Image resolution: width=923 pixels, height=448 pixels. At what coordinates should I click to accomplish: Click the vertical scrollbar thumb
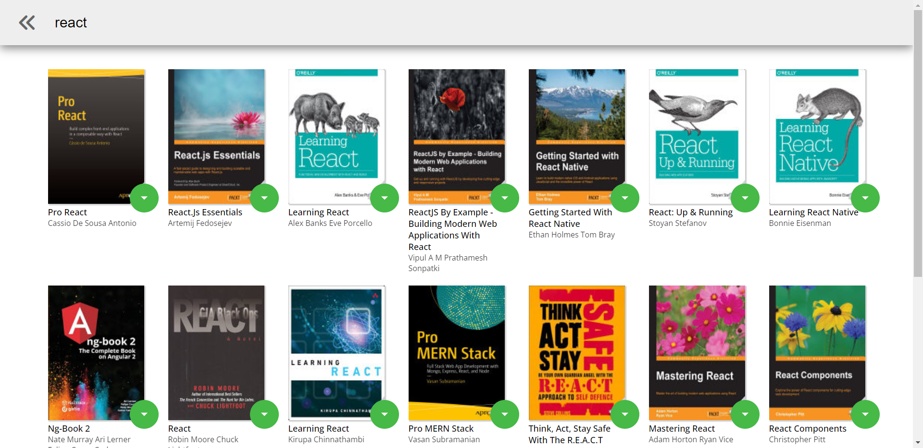tap(918, 143)
